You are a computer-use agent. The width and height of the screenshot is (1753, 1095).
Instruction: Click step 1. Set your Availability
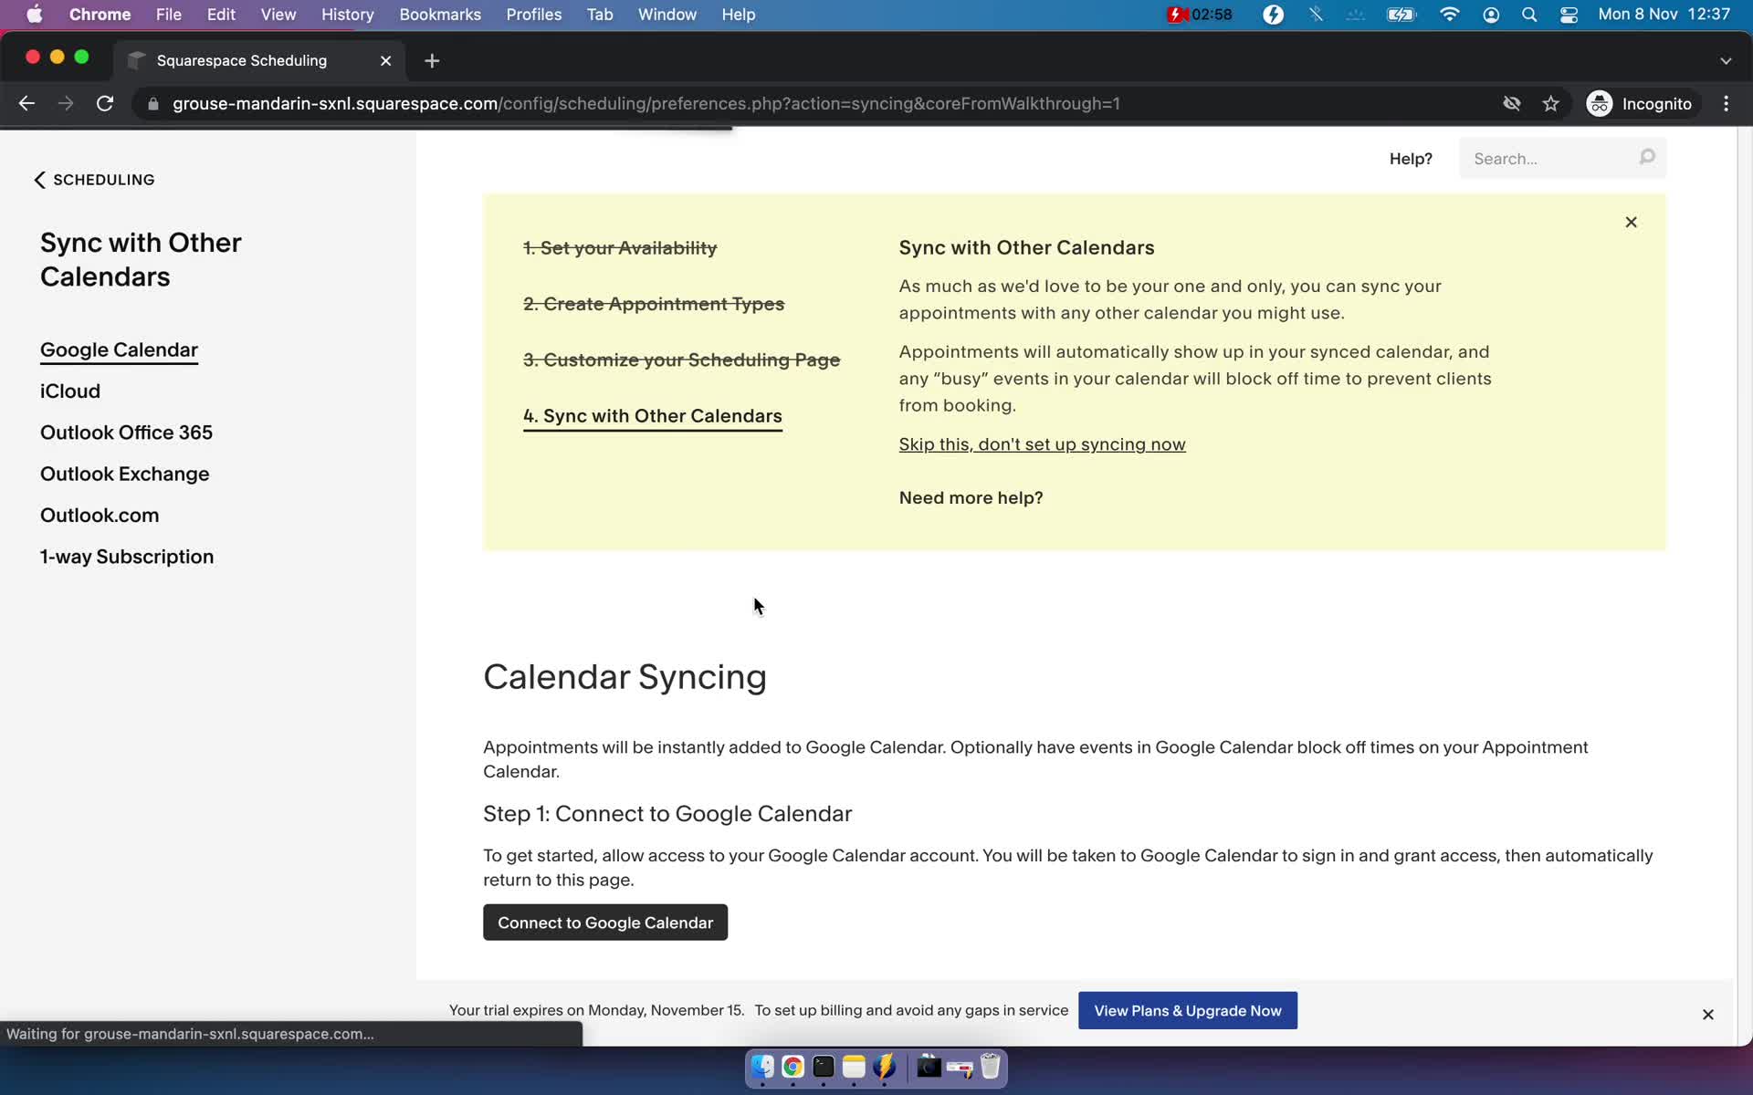pos(620,248)
